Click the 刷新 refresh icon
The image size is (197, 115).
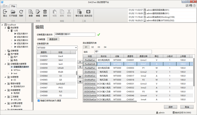coord(21,12)
